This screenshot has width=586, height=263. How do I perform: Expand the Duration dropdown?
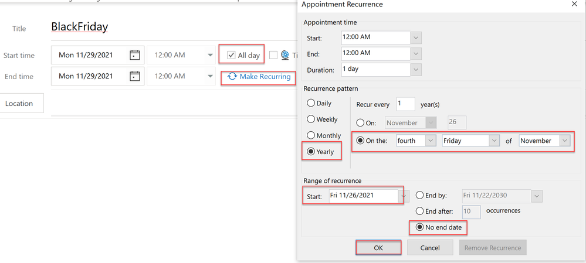(416, 70)
